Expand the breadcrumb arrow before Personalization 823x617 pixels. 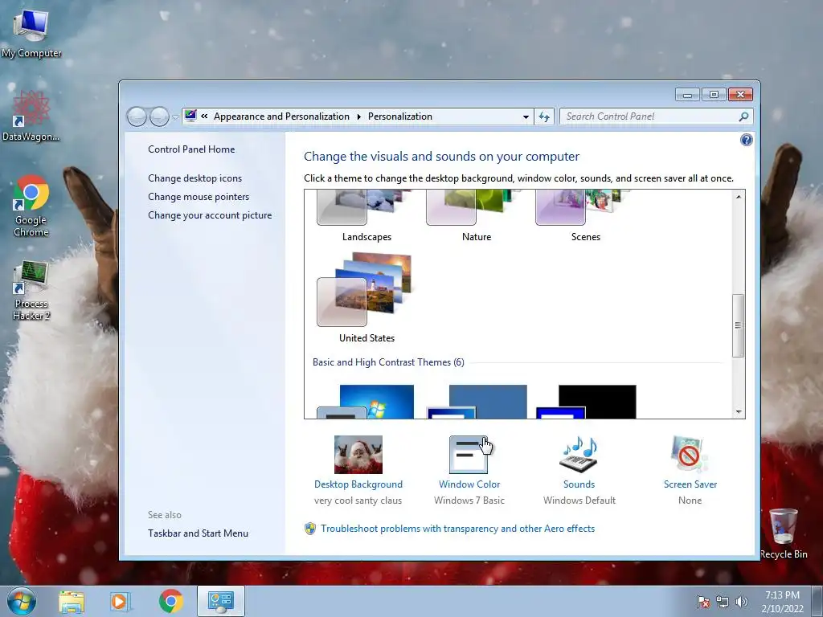click(359, 116)
